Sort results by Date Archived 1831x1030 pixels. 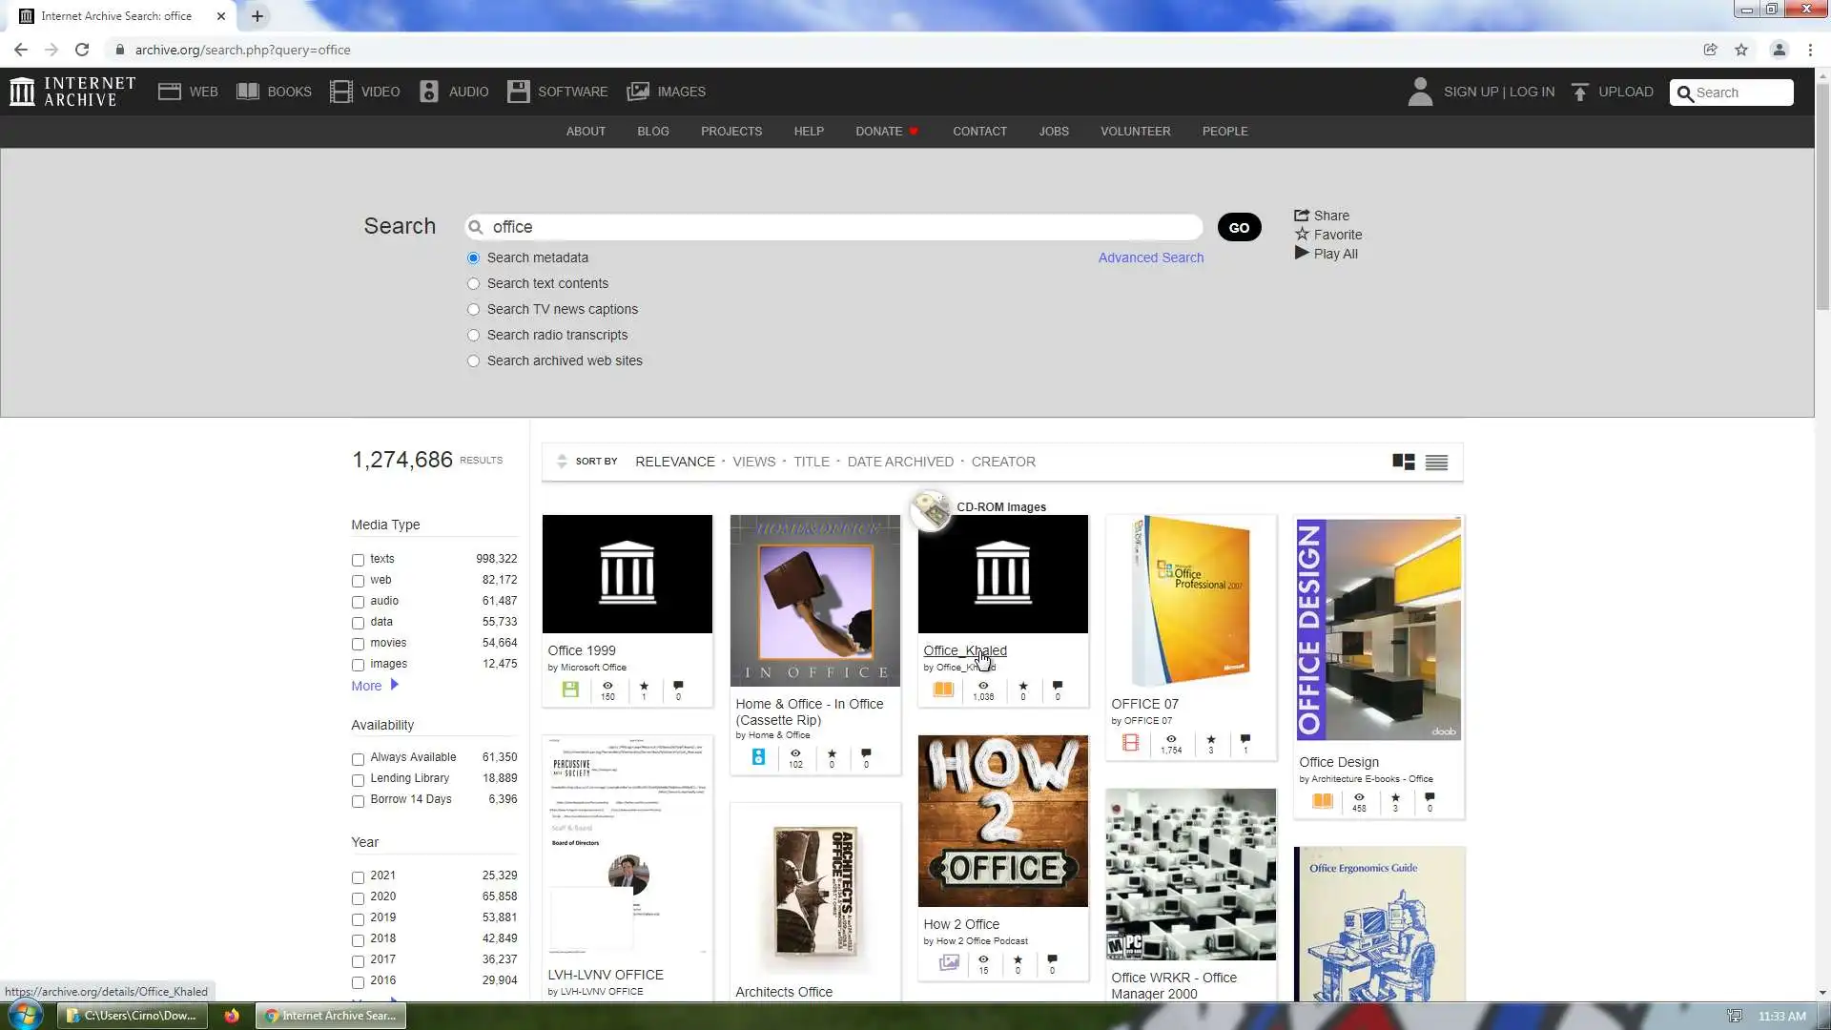[x=899, y=462]
